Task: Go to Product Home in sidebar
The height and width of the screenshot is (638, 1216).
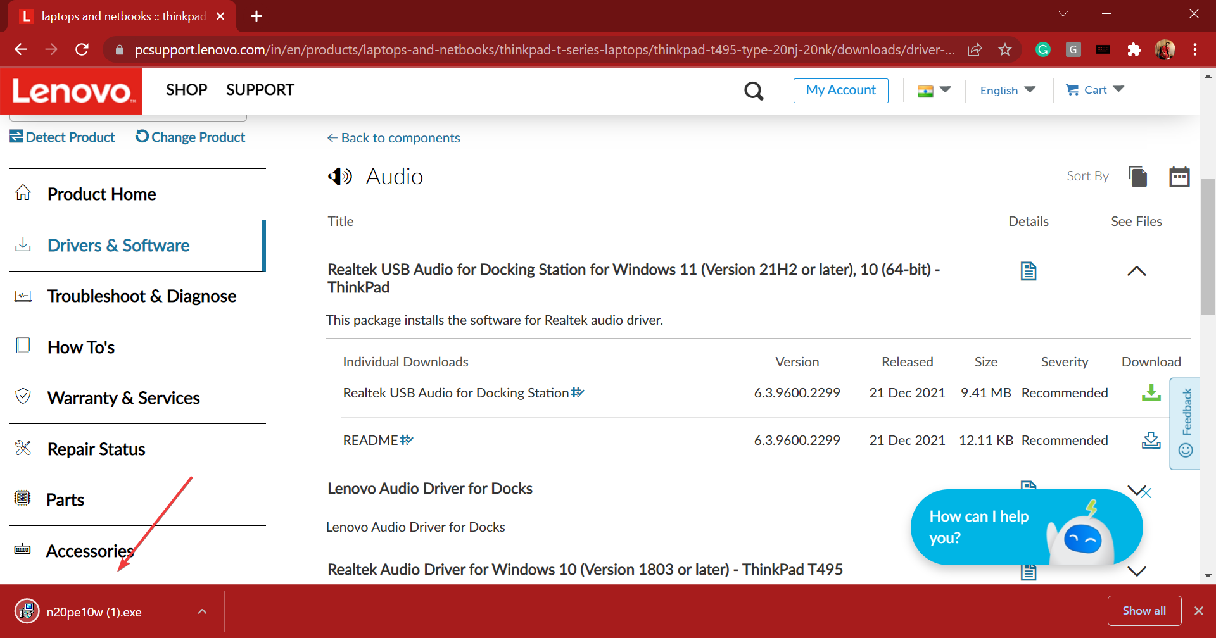Action: 137,194
